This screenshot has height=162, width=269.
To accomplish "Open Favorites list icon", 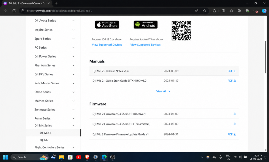I will [231, 11].
